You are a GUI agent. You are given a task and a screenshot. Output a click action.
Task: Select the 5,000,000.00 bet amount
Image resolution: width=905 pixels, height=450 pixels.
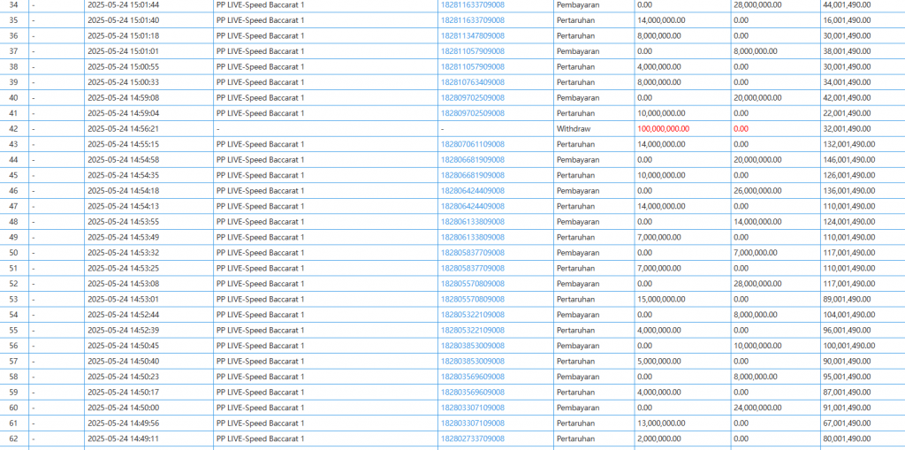tap(659, 361)
